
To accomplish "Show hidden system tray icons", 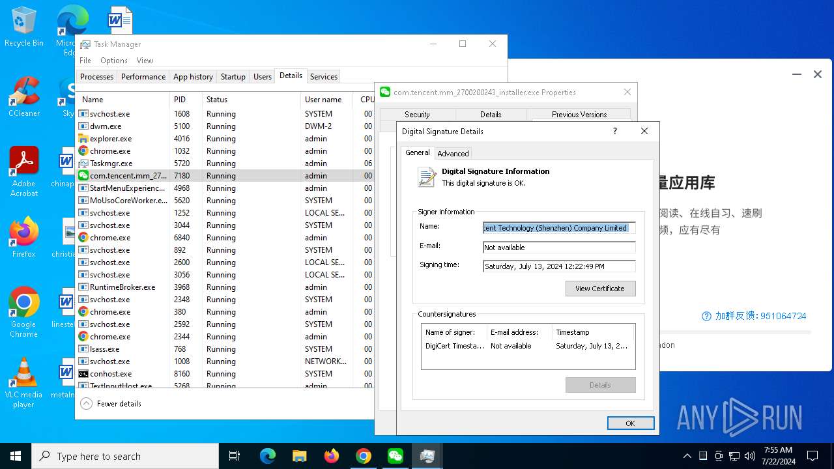I will [x=687, y=456].
